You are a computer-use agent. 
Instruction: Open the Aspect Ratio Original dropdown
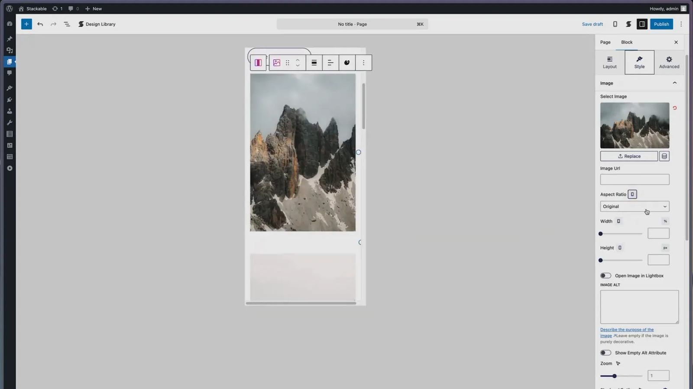pyautogui.click(x=635, y=207)
